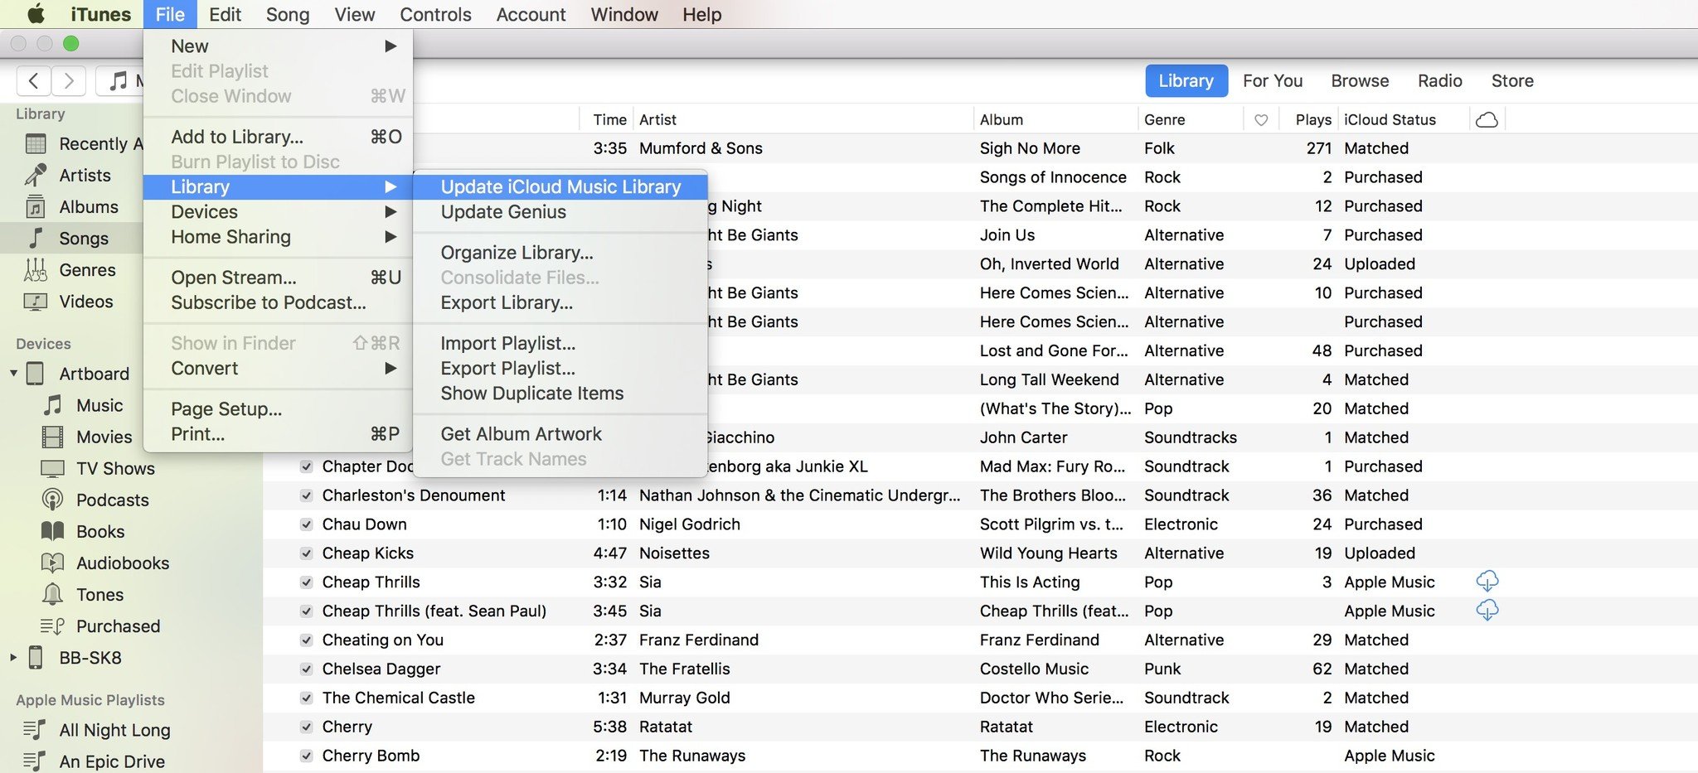Select the Artboard device icon
Viewport: 1698px width, 773px height.
point(36,374)
